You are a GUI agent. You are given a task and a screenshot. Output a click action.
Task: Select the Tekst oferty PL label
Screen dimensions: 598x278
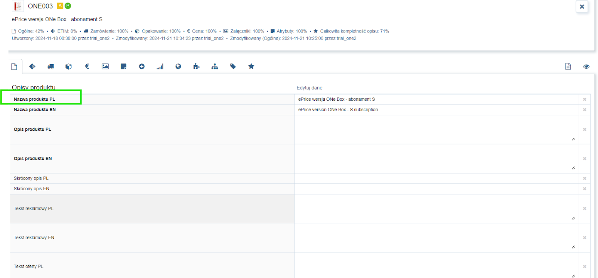[29, 266]
